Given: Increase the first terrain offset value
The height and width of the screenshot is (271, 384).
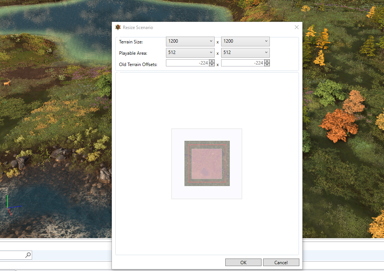Looking at the screenshot, I should pos(212,61).
